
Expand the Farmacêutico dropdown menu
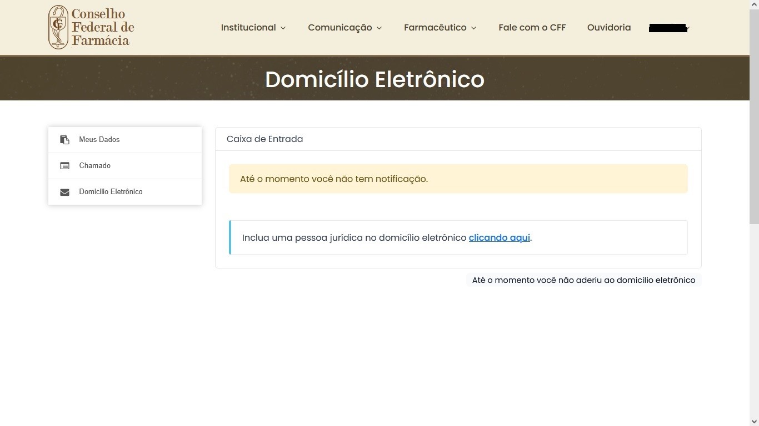(440, 28)
